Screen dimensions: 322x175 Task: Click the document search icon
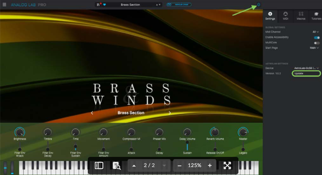point(117,165)
